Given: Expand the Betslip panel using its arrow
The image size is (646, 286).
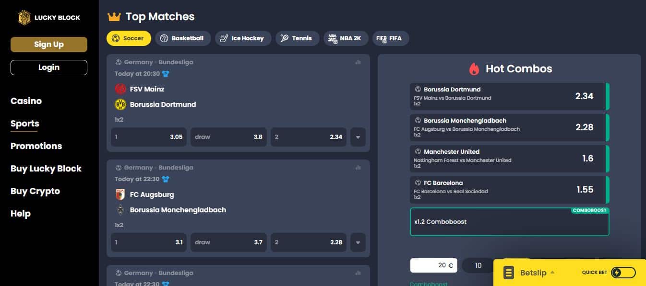Looking at the screenshot, I should tap(552, 273).
